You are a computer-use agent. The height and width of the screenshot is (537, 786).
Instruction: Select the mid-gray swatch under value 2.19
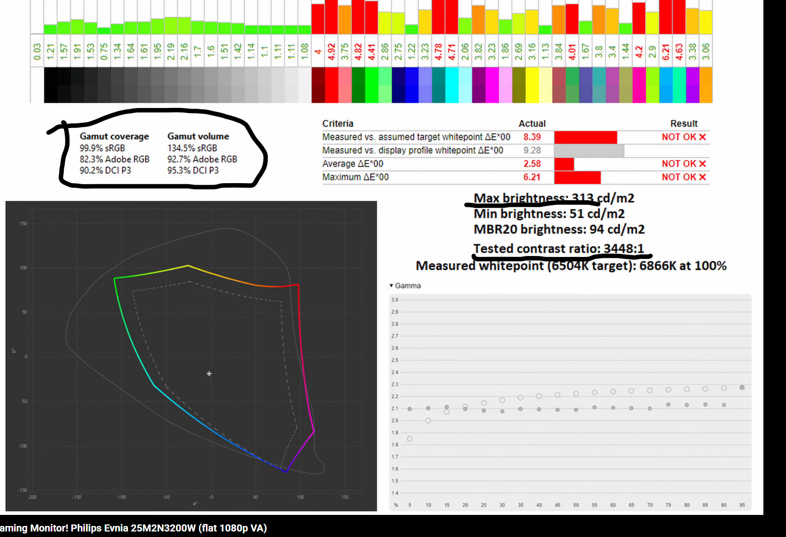pyautogui.click(x=171, y=85)
